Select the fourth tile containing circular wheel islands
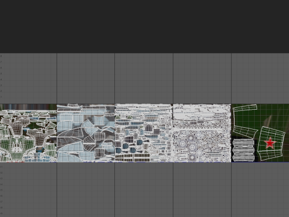 [202, 133]
